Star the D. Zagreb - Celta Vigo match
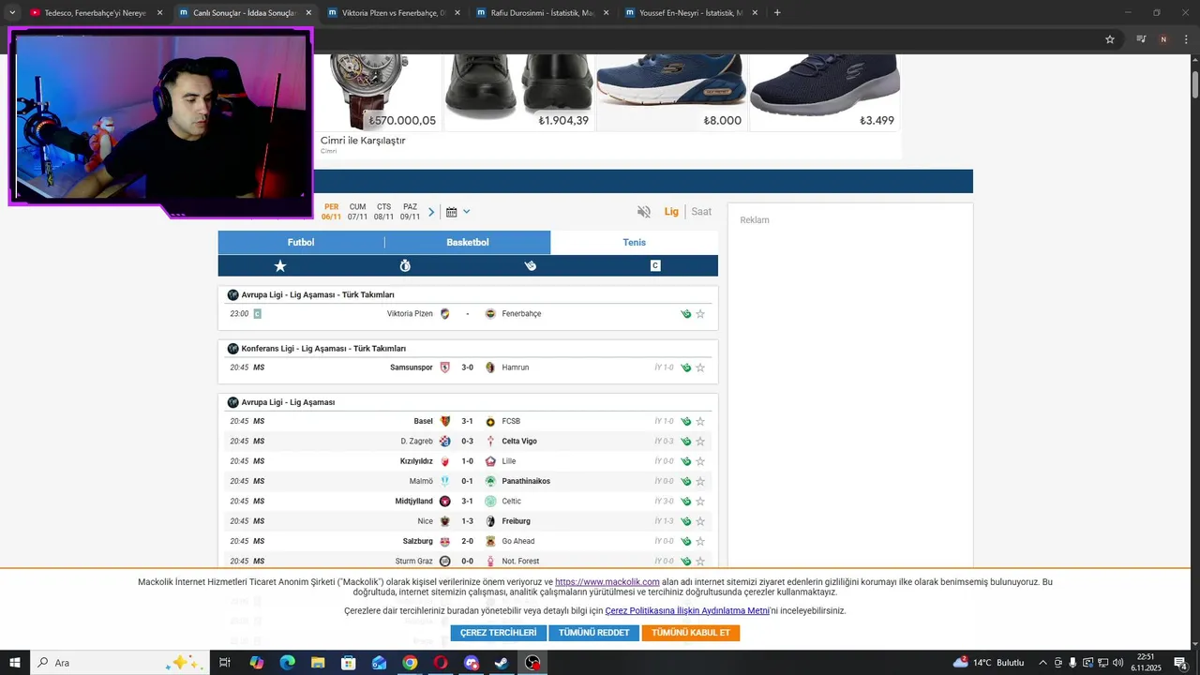This screenshot has width=1200, height=675. [x=700, y=442]
